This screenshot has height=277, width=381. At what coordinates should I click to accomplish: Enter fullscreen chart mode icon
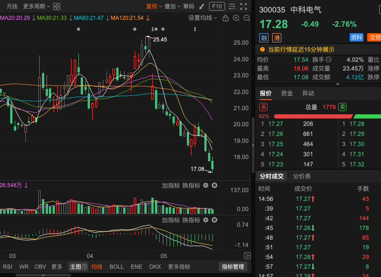[244, 6]
